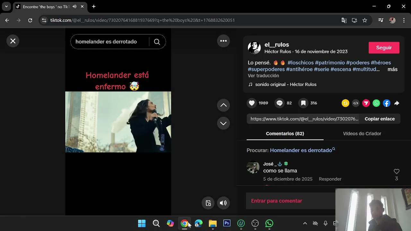Open a new browser tab
411x231 pixels.
pos(94,6)
